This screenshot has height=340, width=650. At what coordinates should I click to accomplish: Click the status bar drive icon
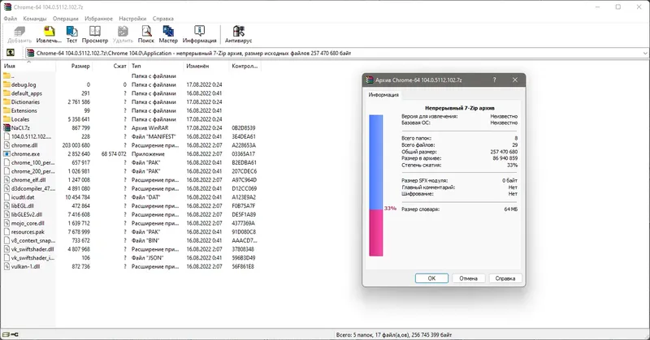pyautogui.click(x=6, y=334)
